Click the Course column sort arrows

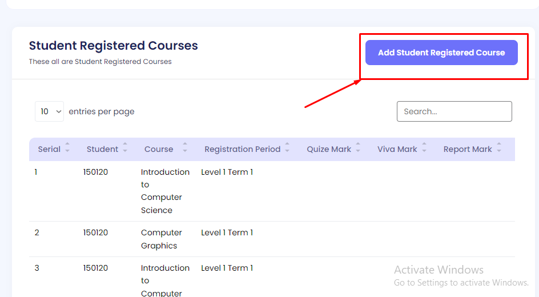(184, 147)
